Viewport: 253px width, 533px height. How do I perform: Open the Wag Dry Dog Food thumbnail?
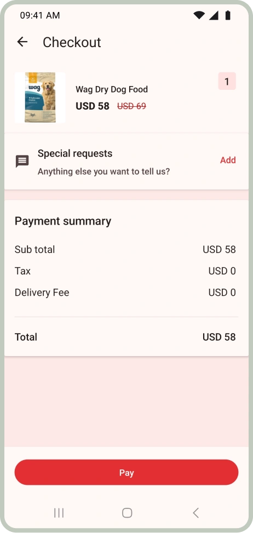coord(40,98)
